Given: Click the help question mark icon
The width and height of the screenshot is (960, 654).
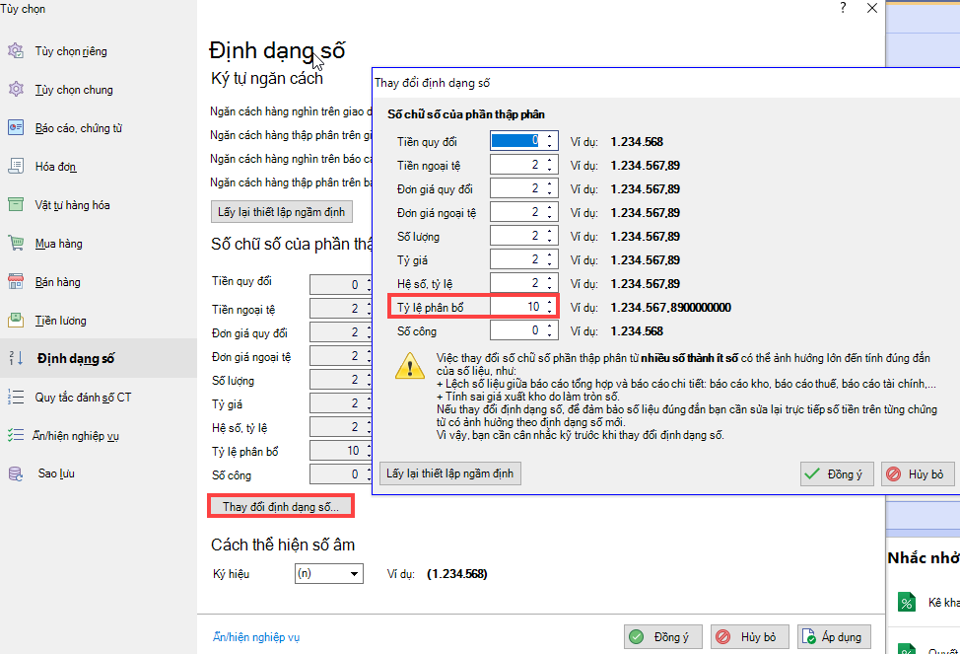Looking at the screenshot, I should pos(843,8).
